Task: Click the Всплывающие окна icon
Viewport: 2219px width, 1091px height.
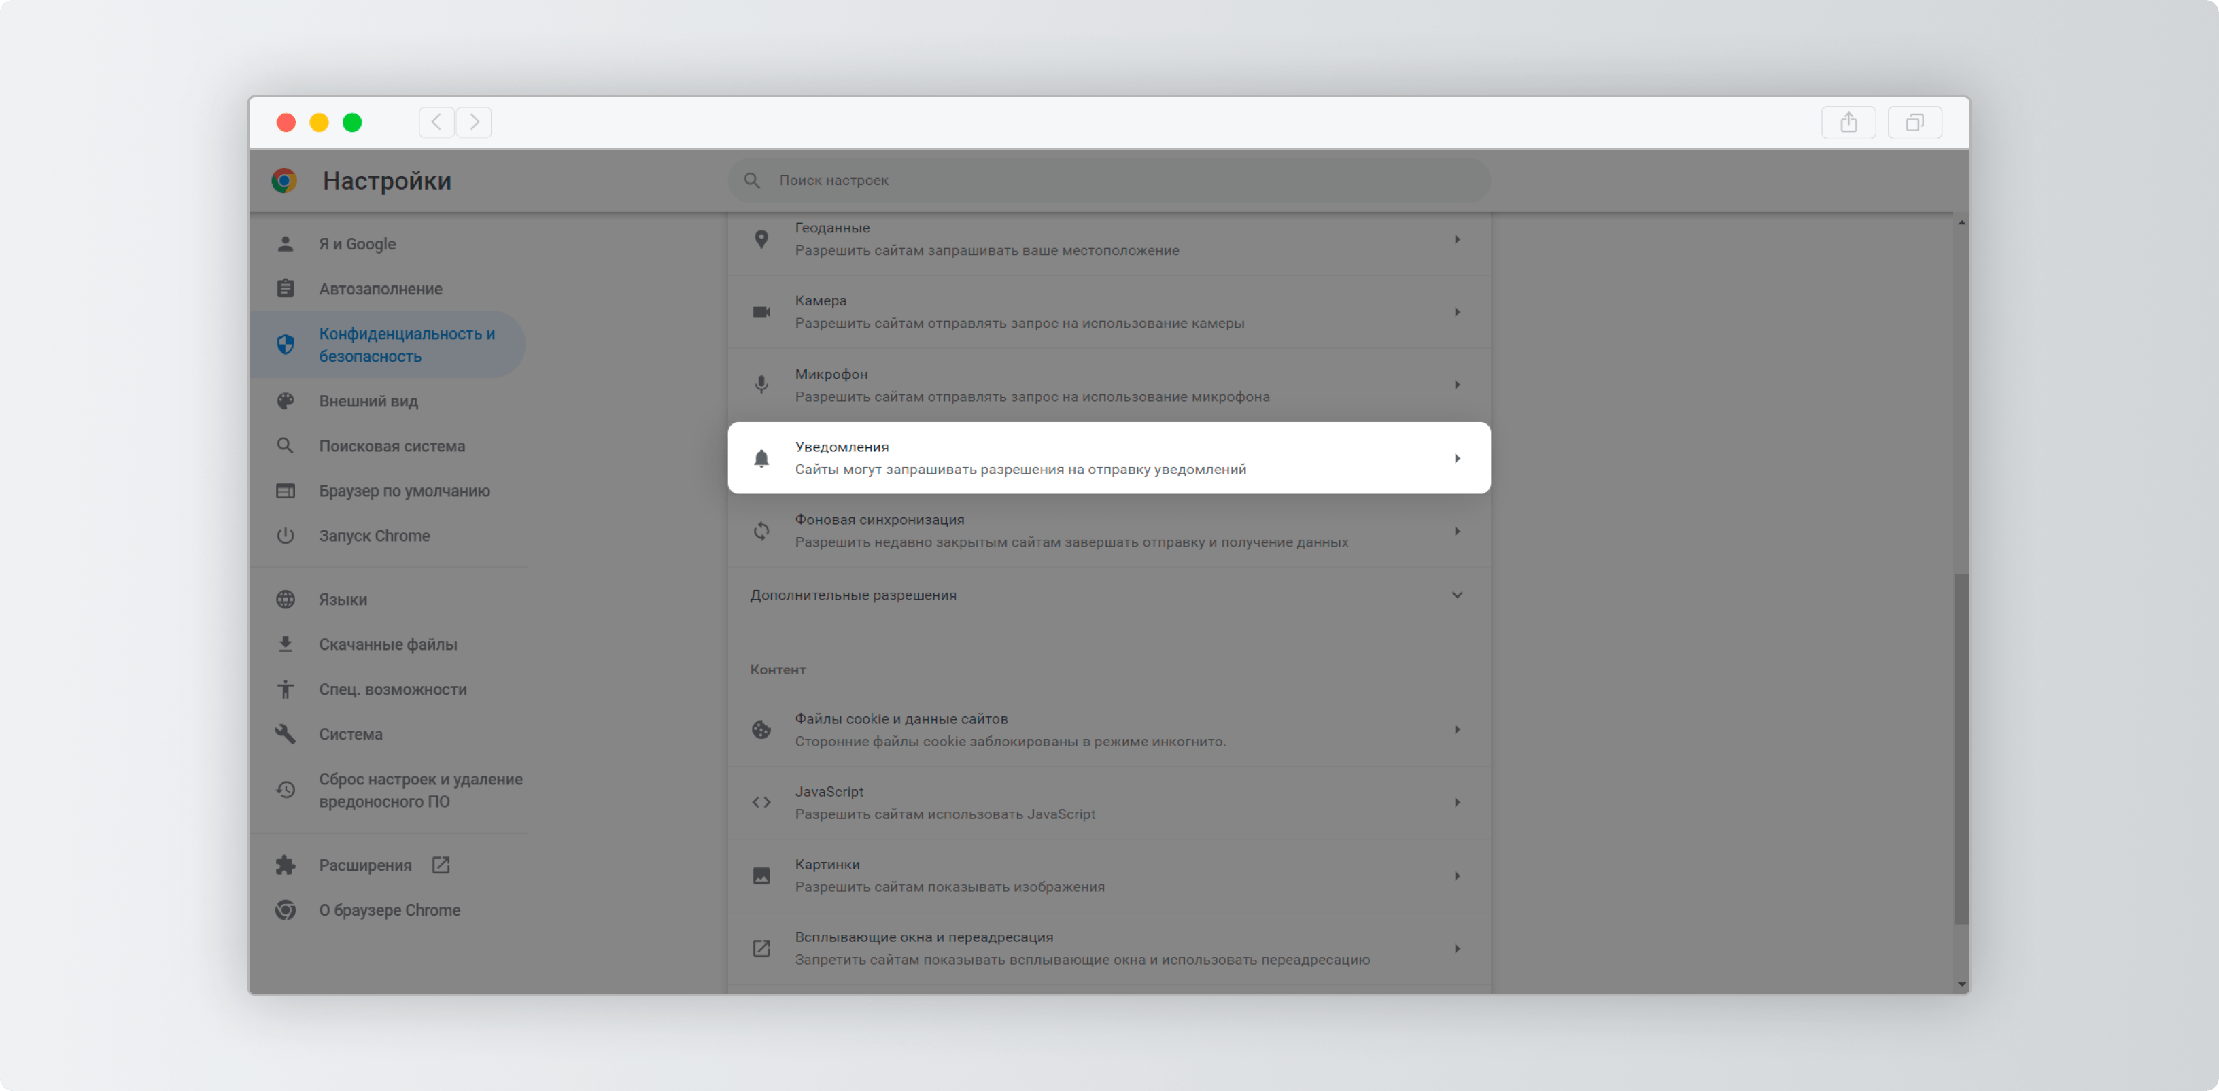Action: pos(760,947)
